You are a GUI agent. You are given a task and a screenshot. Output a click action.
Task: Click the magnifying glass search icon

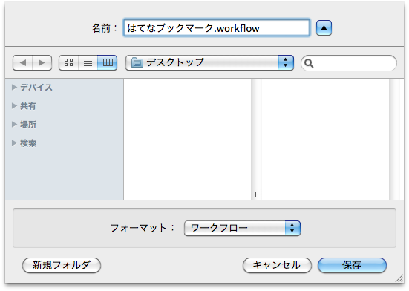[x=309, y=63]
